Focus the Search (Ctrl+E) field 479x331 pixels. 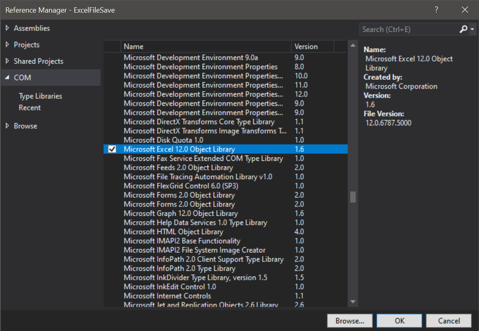[409, 29]
